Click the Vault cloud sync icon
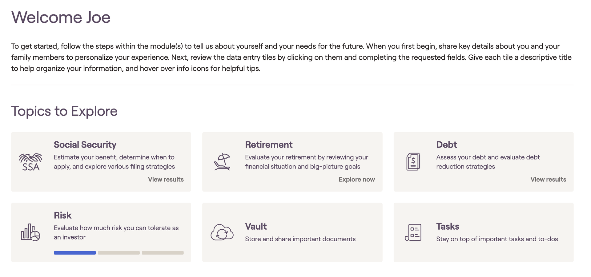This screenshot has width=591, height=277. point(222,232)
